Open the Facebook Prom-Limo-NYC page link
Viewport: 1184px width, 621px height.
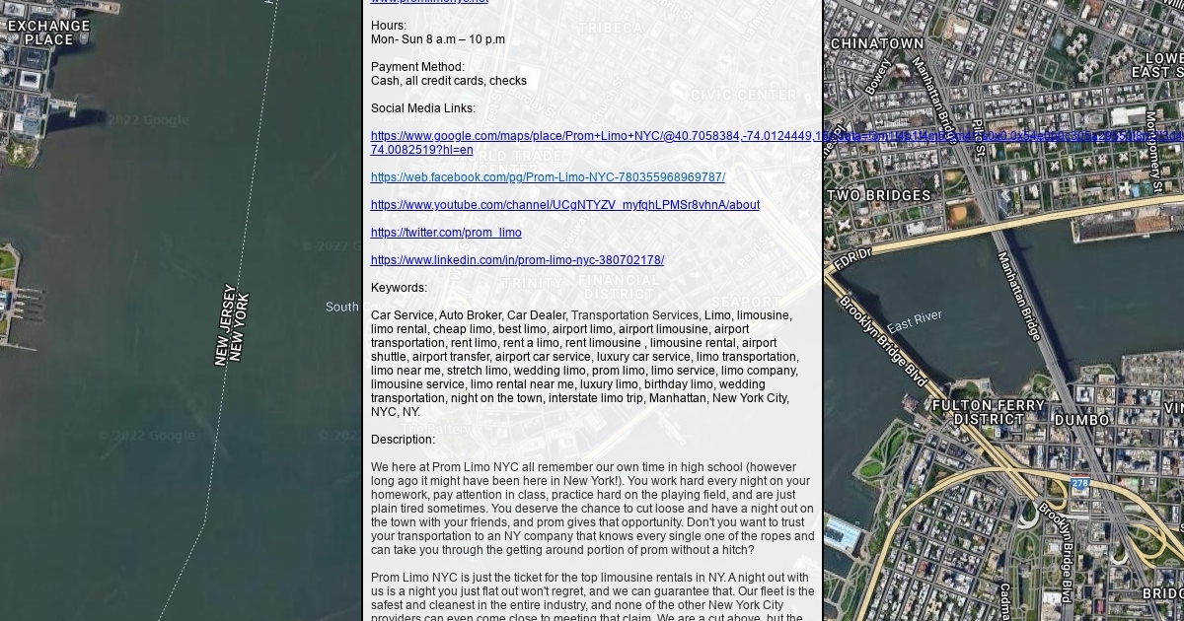tap(548, 177)
